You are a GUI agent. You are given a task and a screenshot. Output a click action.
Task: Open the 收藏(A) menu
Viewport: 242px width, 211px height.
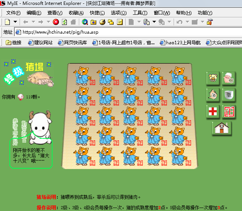pyautogui.click(x=76, y=13)
